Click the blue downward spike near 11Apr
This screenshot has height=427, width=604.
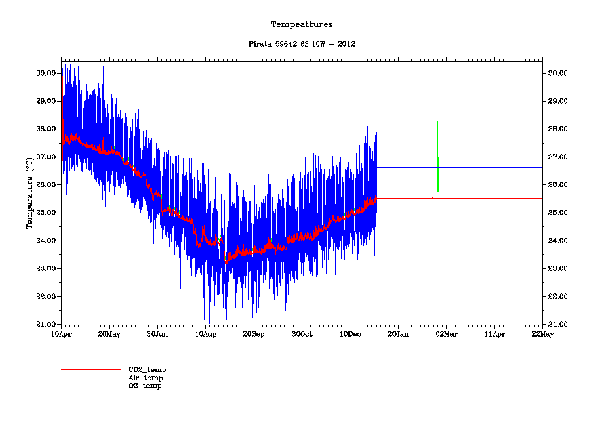(489, 244)
